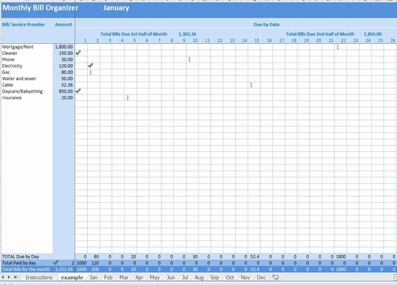397x285 pixels.
Task: Open the Jun sheet tab
Action: tap(171, 277)
